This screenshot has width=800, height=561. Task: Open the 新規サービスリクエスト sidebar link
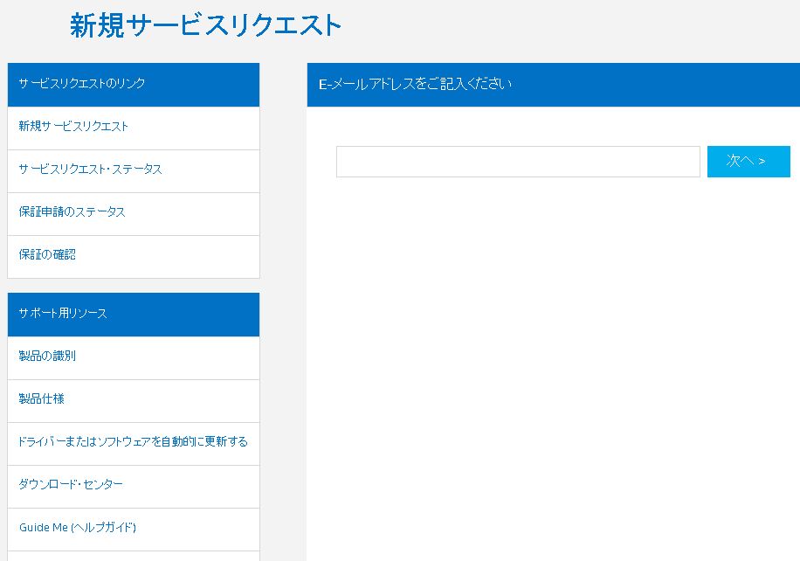(x=73, y=126)
